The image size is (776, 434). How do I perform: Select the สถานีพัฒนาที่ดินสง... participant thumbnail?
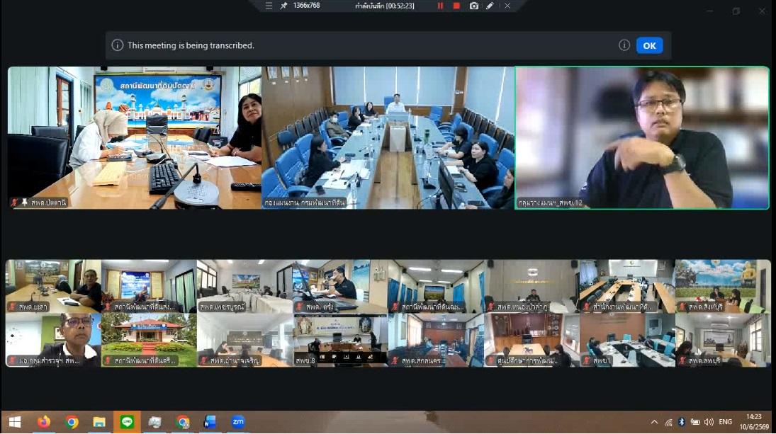[149, 286]
